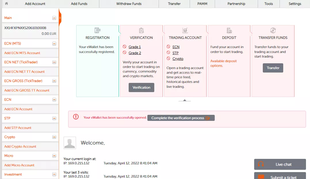The width and height of the screenshot is (310, 179).
Task: Click Submit a ticket button
Action: pyautogui.click(x=280, y=176)
